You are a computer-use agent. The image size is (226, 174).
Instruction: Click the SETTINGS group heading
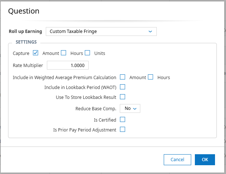point(26,42)
